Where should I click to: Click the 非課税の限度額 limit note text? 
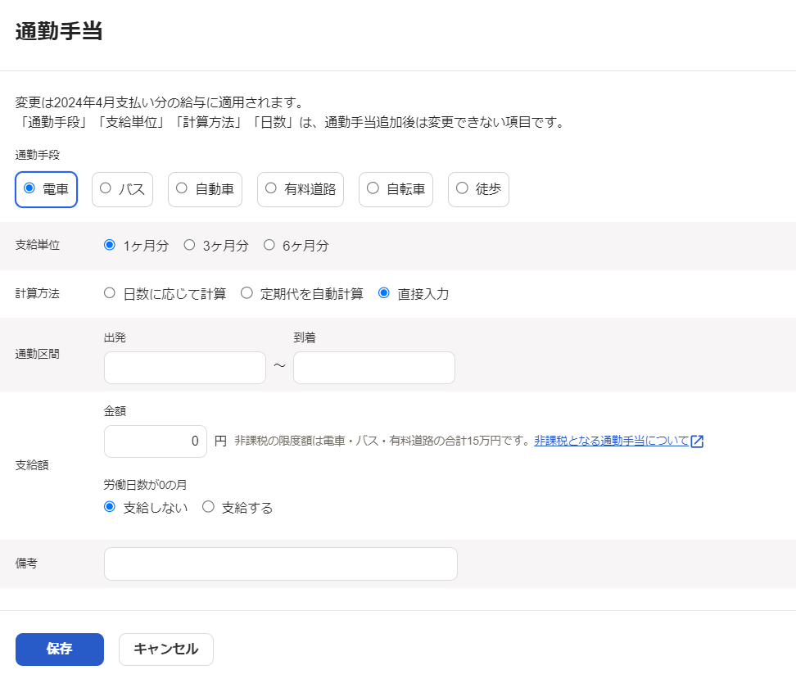click(382, 441)
